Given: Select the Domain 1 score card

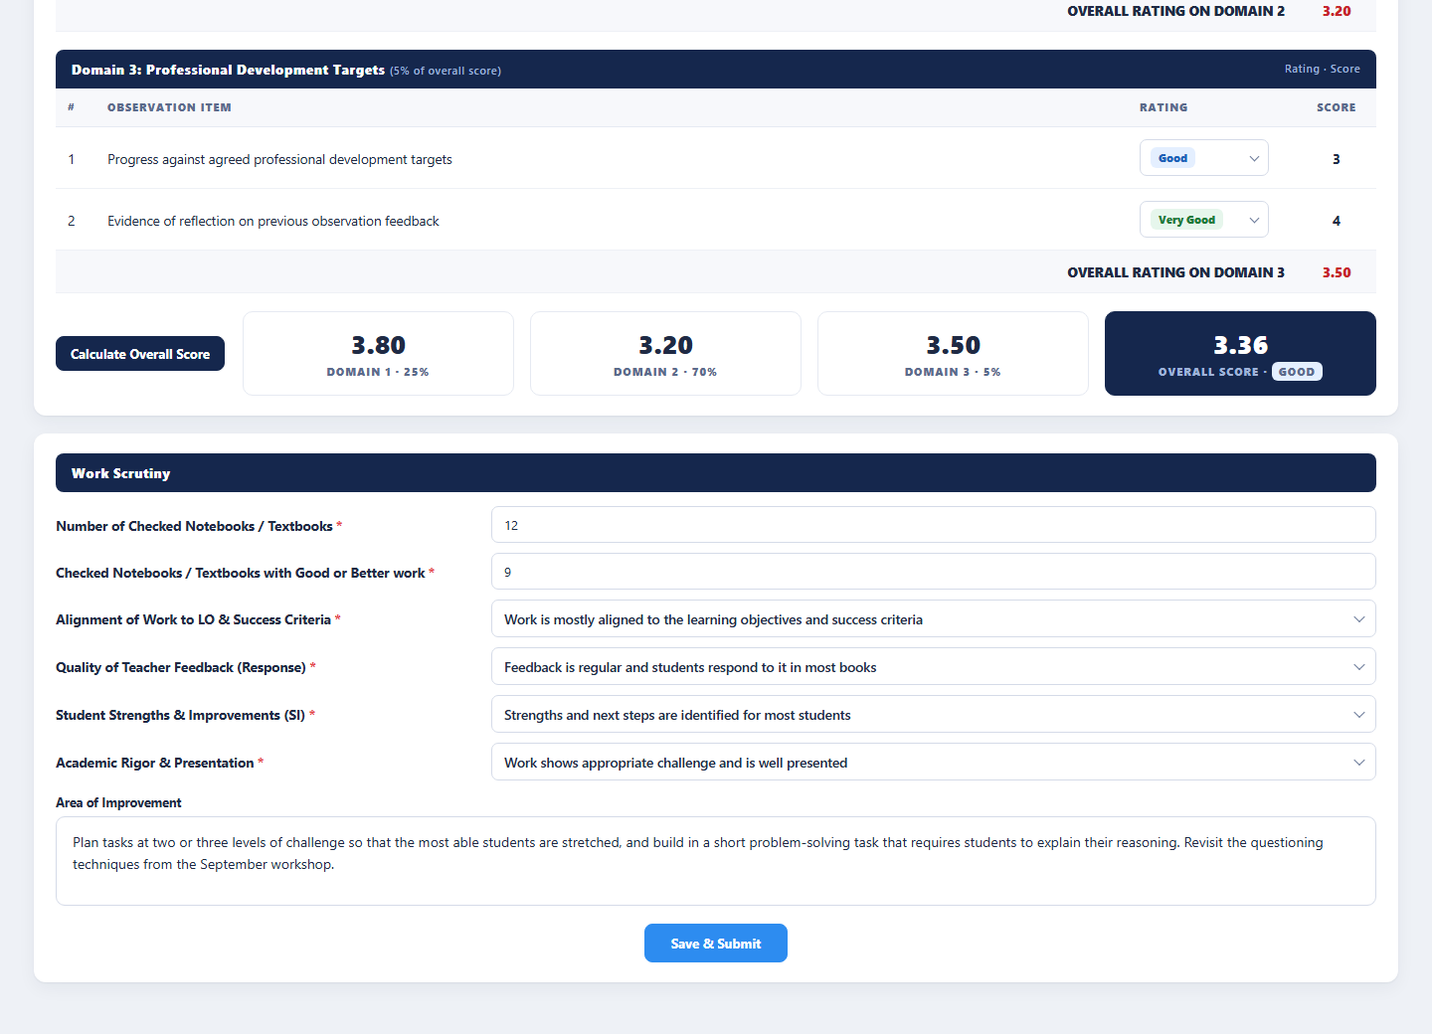Looking at the screenshot, I should (378, 354).
